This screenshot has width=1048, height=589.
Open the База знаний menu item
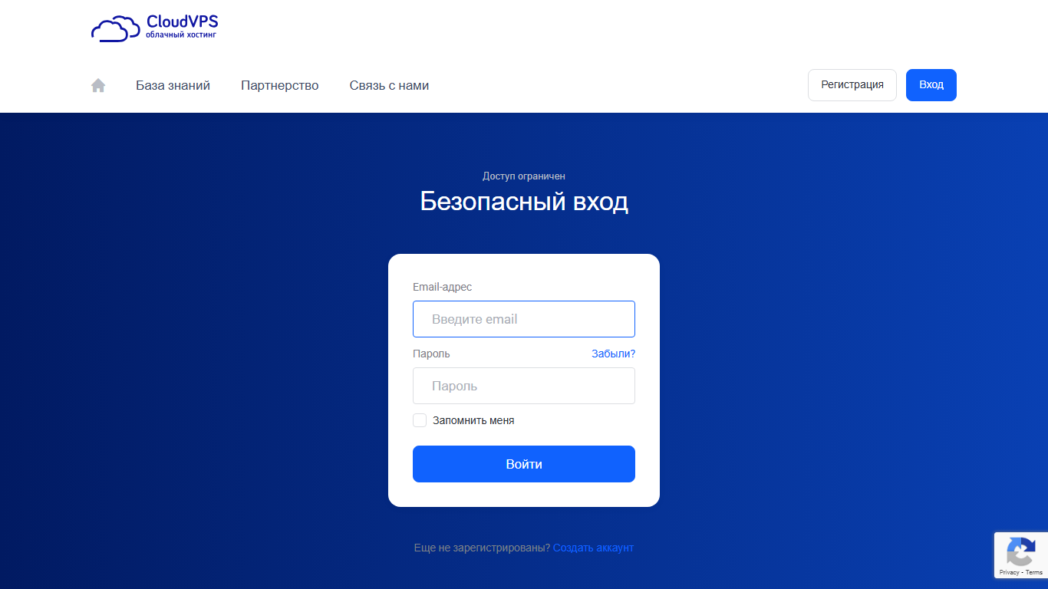[x=173, y=85]
